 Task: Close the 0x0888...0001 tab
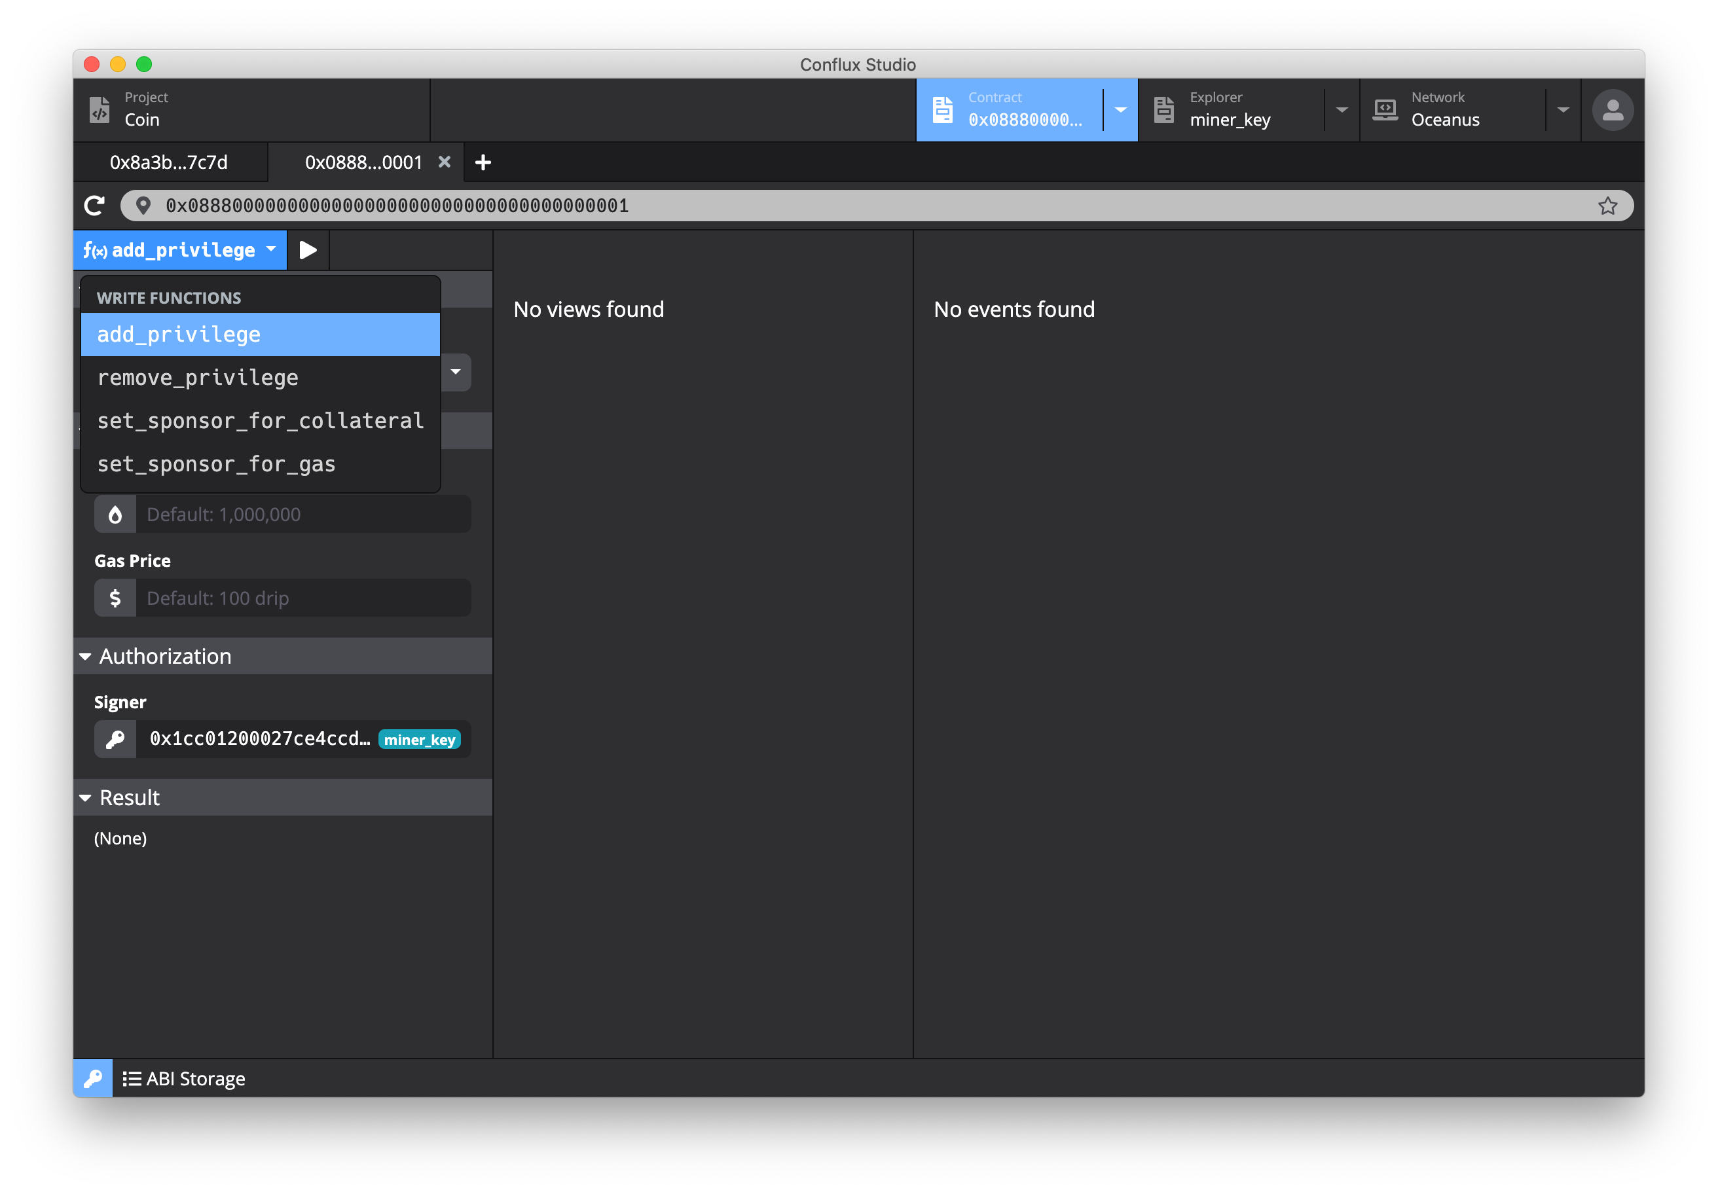pyautogui.click(x=445, y=162)
